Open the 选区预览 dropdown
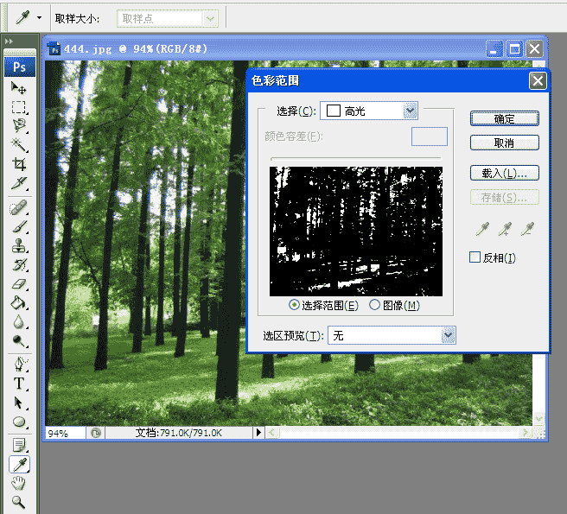The width and height of the screenshot is (567, 514). 392,335
